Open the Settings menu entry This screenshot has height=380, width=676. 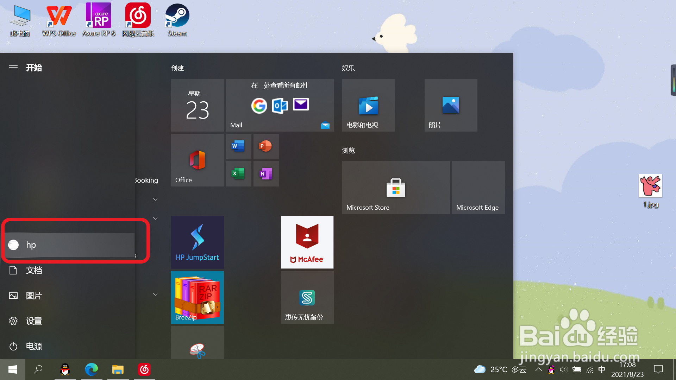(x=34, y=321)
